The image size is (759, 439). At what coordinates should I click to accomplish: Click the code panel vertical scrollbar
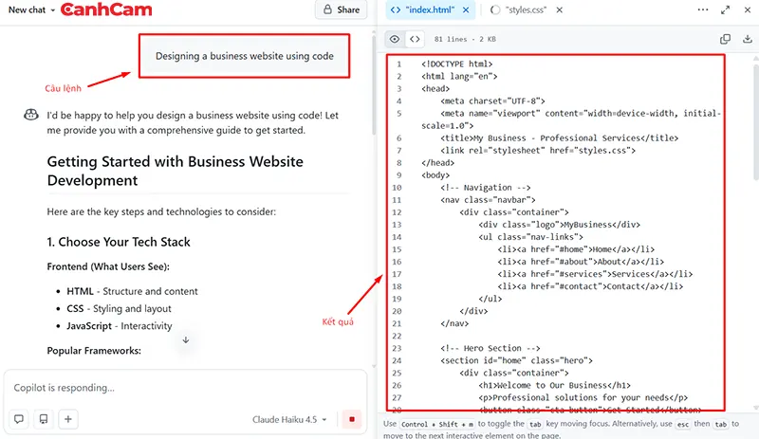tap(755, 121)
